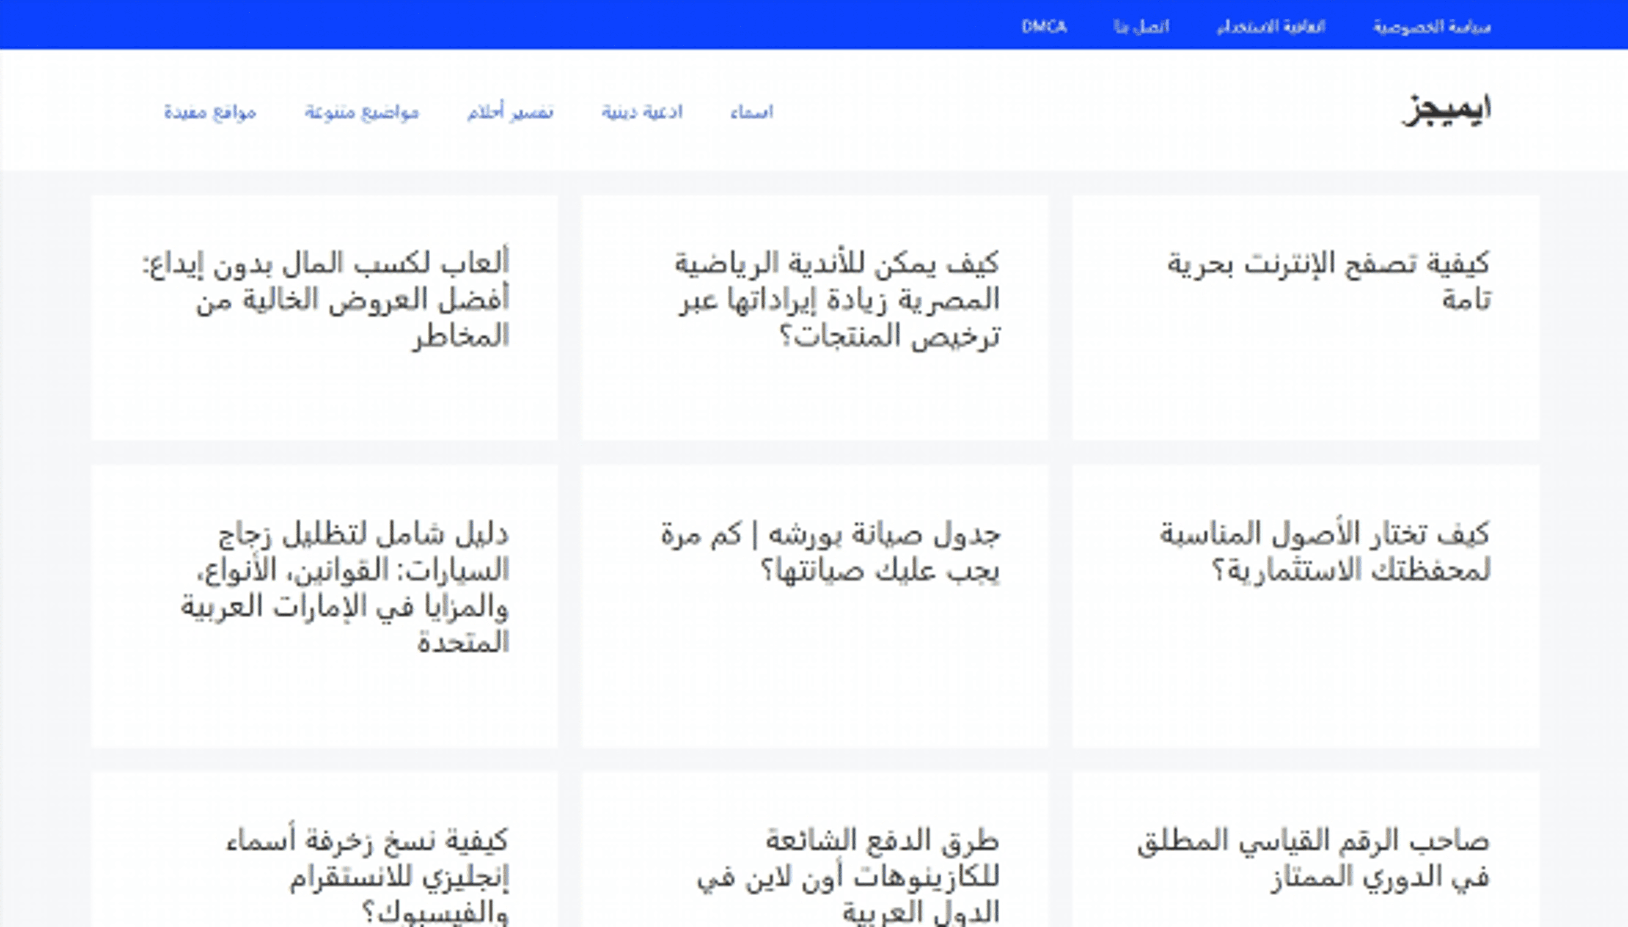
Task: Open the تفسير أحلام menu category
Action: click(510, 113)
